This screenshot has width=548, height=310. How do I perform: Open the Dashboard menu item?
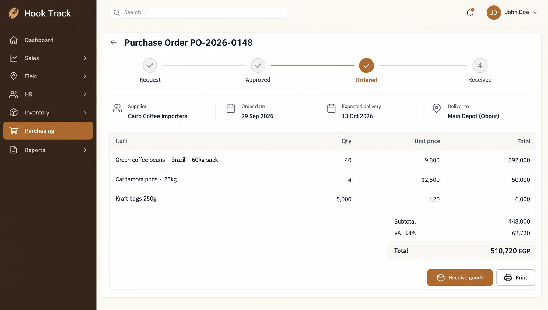[48, 40]
